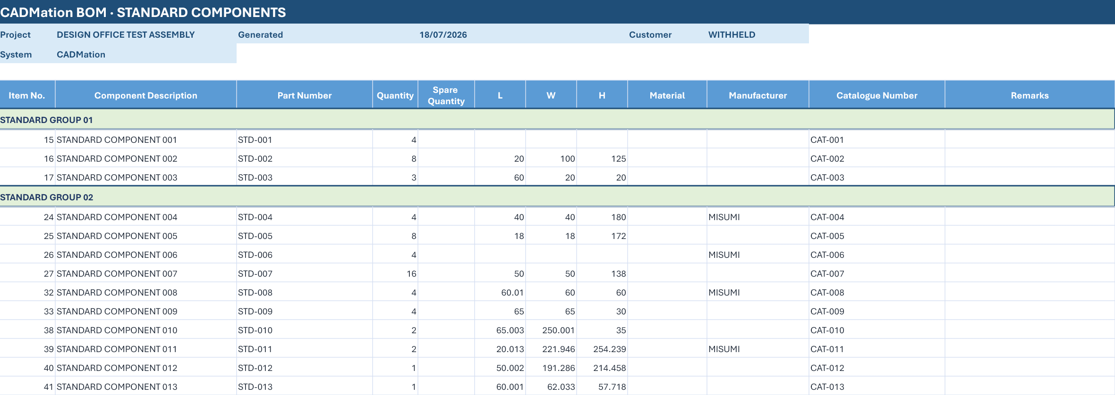
Task: Click the 'Material' column header
Action: 667,95
